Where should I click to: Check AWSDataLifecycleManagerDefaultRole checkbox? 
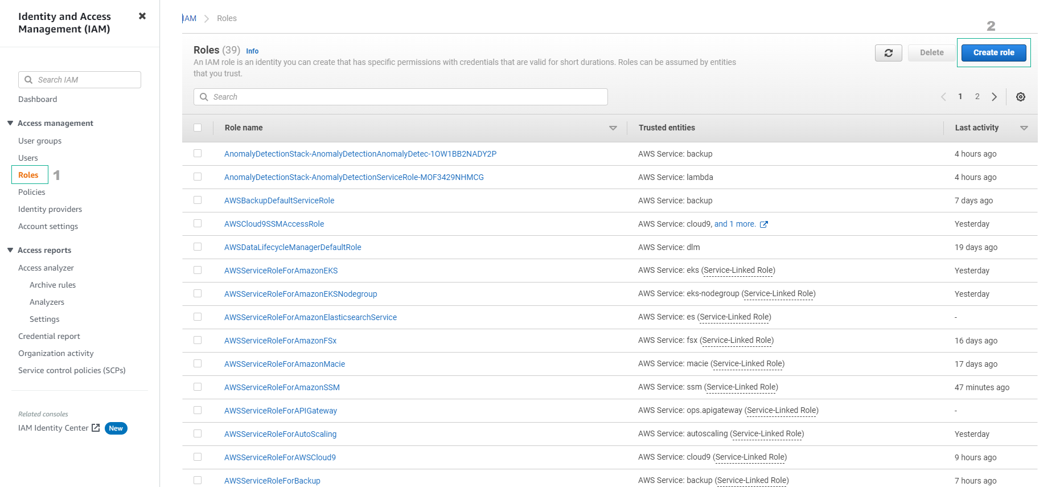(198, 247)
